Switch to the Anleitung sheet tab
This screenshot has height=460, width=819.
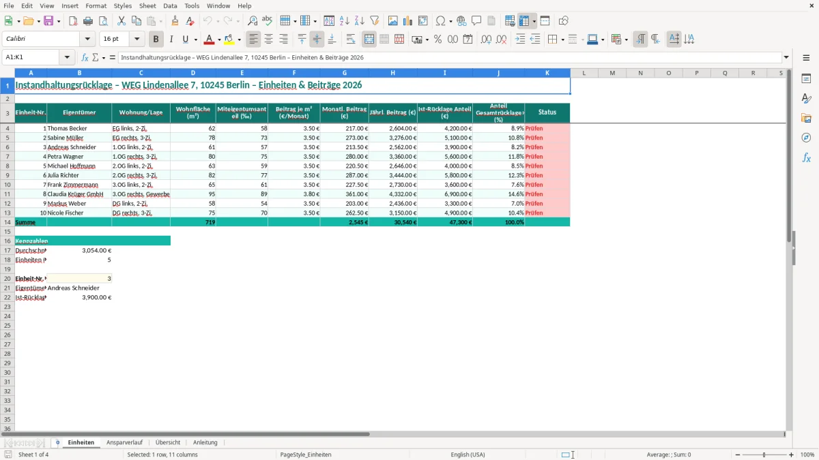pos(205,442)
